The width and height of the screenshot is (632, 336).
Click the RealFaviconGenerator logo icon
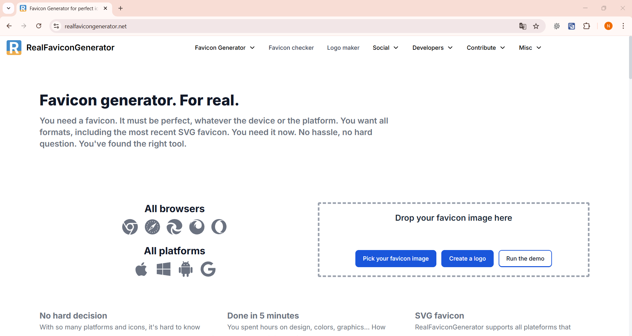[14, 47]
